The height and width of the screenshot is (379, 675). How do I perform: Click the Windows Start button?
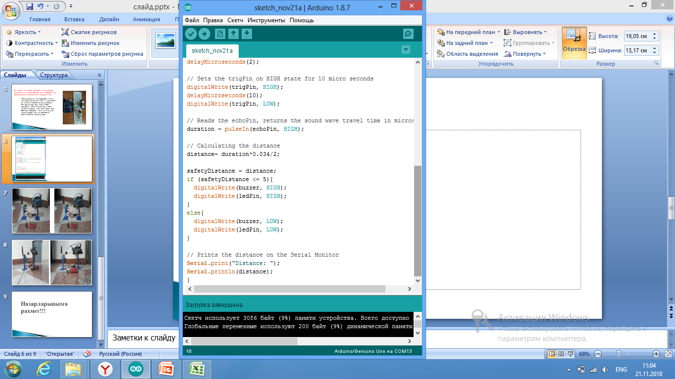(13, 369)
